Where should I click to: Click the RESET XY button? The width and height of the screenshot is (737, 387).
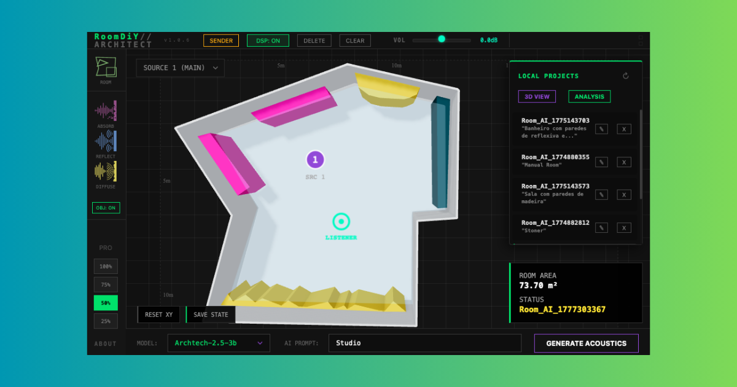pyautogui.click(x=158, y=315)
